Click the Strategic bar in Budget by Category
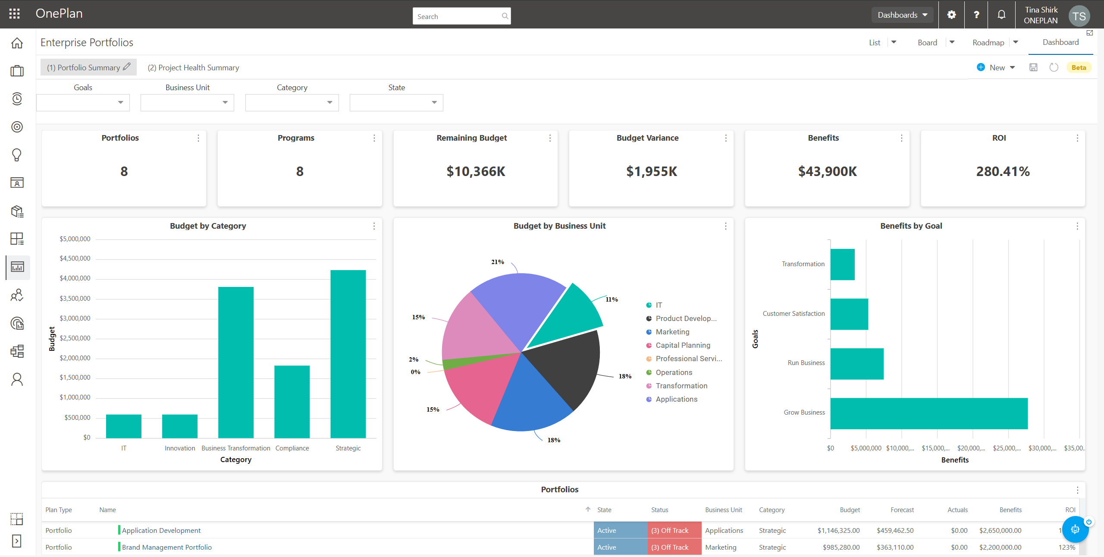1104x557 pixels. coord(348,354)
